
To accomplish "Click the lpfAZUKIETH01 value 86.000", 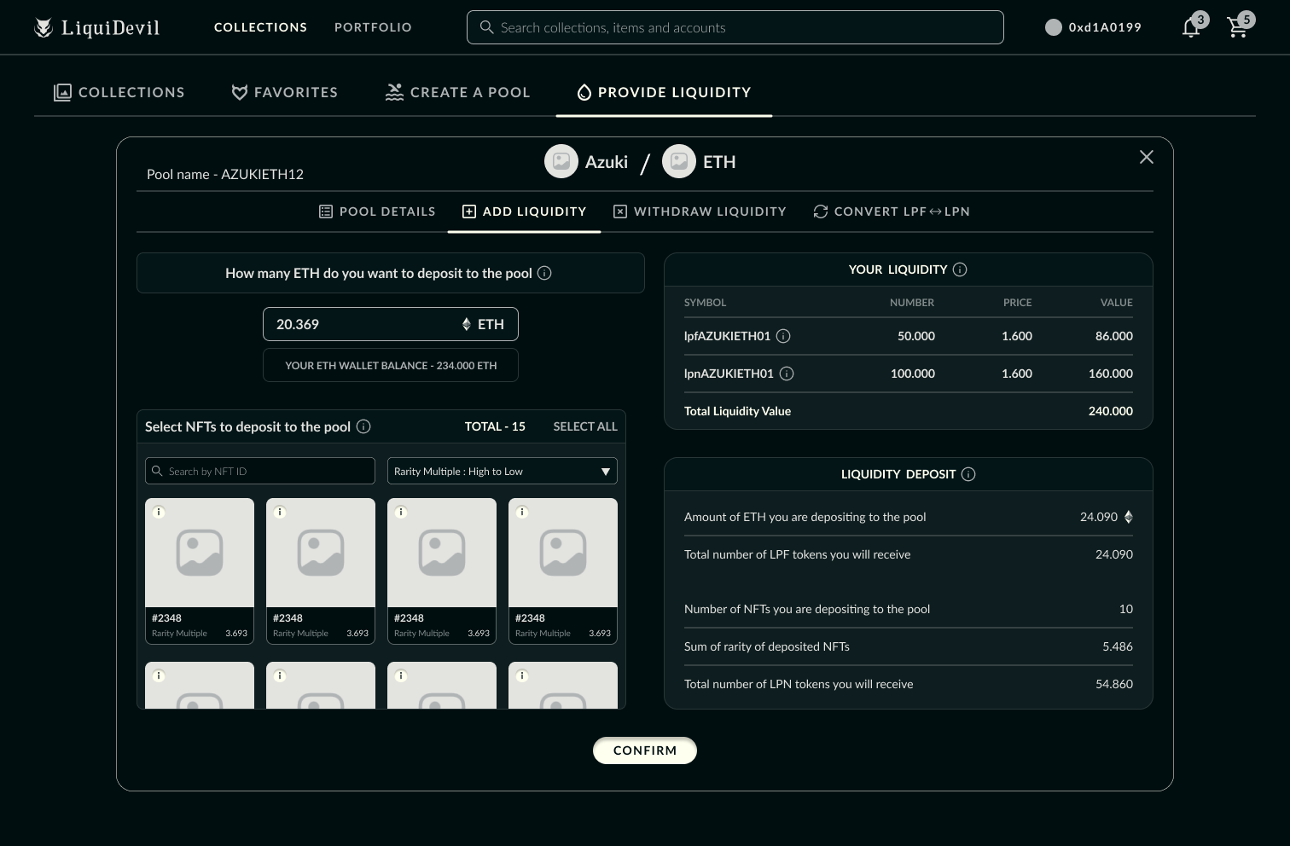I will point(1114,336).
